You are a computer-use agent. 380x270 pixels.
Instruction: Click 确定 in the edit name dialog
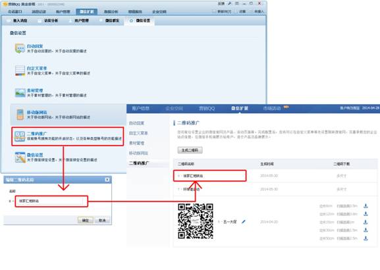86,220
